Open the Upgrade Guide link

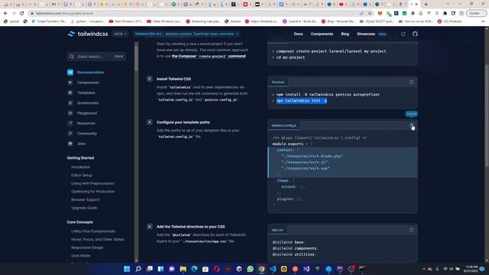pos(84,208)
